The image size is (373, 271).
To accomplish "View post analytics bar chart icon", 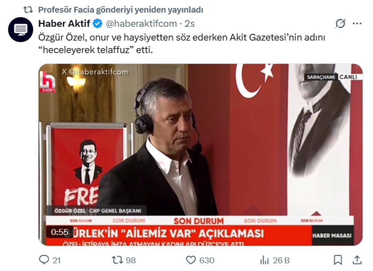I will (265, 260).
